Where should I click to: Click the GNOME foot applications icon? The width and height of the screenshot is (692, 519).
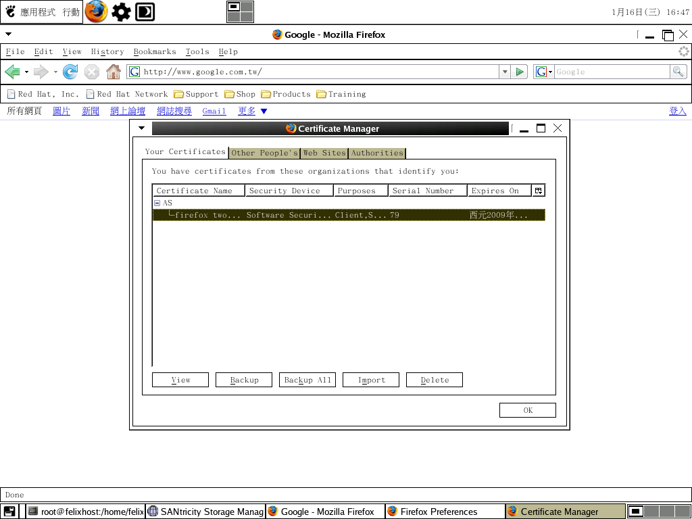pos(11,11)
